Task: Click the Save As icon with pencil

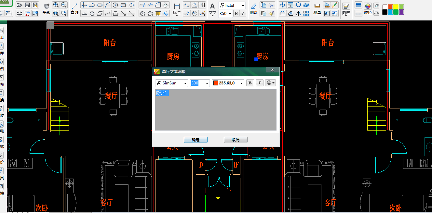Action: click(x=35, y=5)
